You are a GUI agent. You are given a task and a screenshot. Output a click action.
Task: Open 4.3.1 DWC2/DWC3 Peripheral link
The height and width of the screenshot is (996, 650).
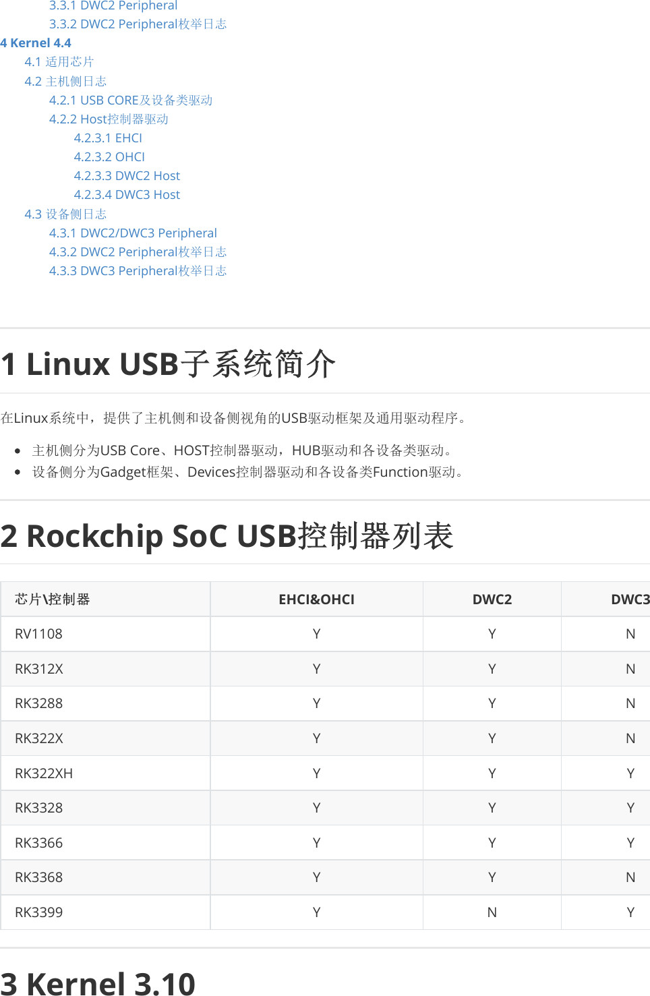133,233
